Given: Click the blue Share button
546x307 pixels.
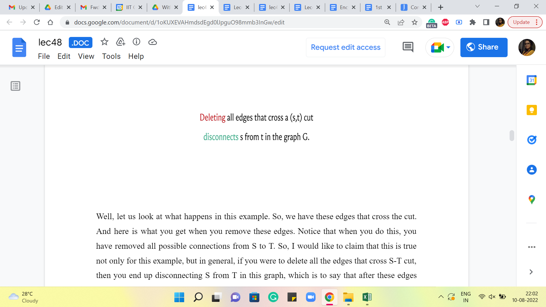Looking at the screenshot, I should coord(484,47).
